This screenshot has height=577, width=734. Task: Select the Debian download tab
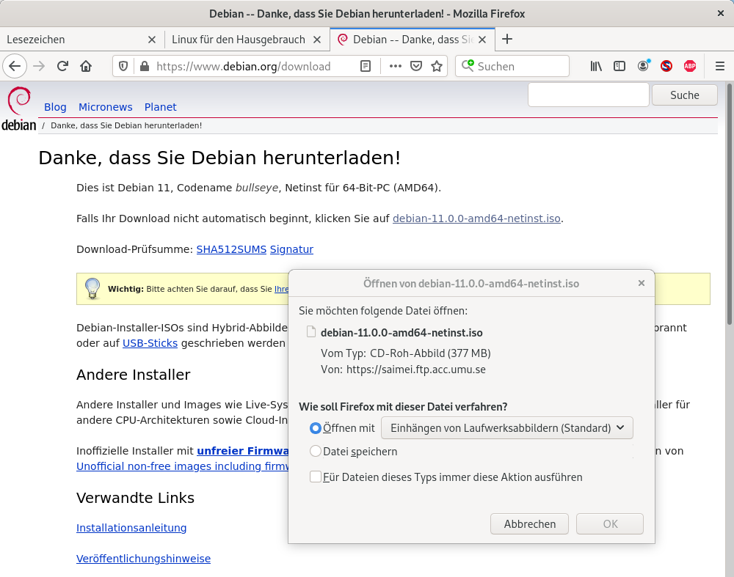pos(413,40)
